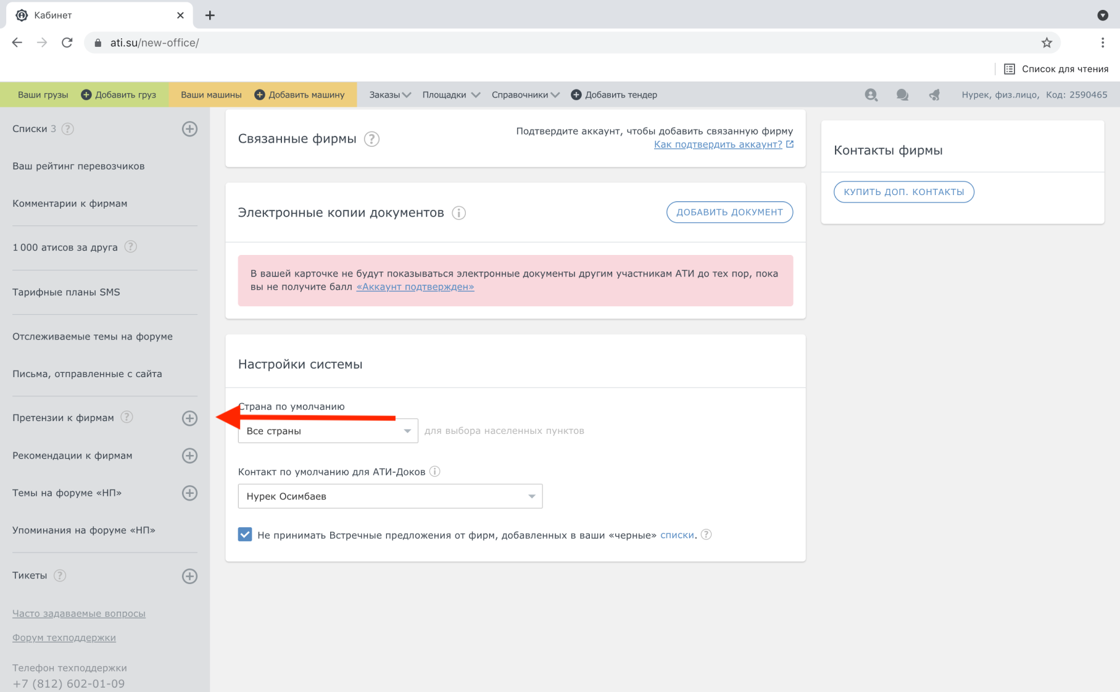This screenshot has width=1120, height=692.
Task: Open help icon beside Списки 3
Action: pos(68,129)
